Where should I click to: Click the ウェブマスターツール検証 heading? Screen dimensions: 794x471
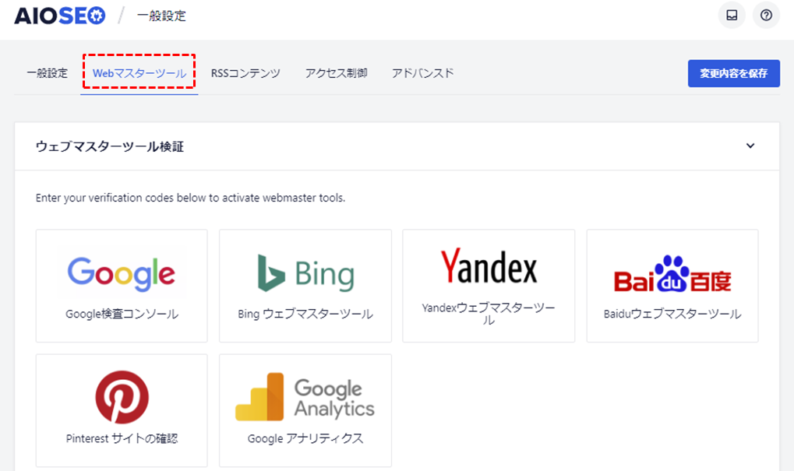pos(109,146)
